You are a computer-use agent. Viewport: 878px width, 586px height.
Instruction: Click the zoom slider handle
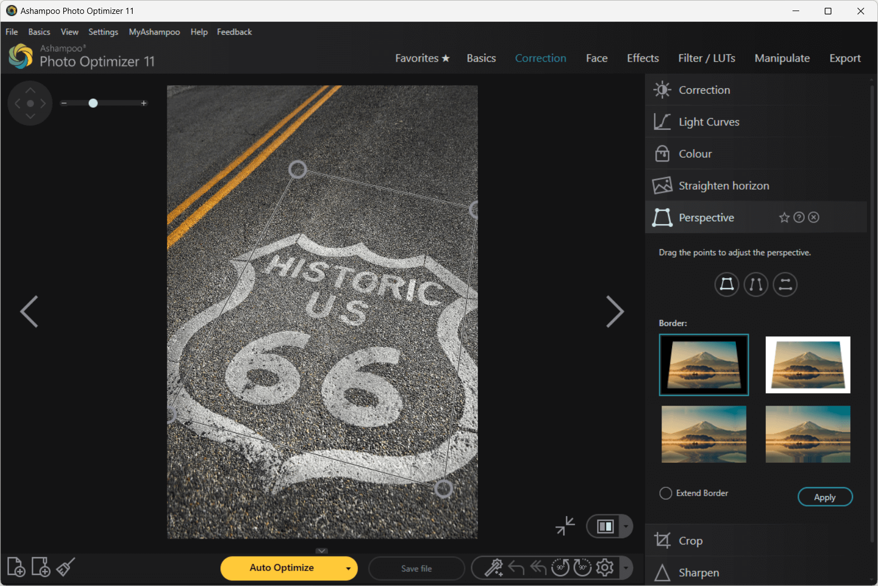[x=93, y=103]
